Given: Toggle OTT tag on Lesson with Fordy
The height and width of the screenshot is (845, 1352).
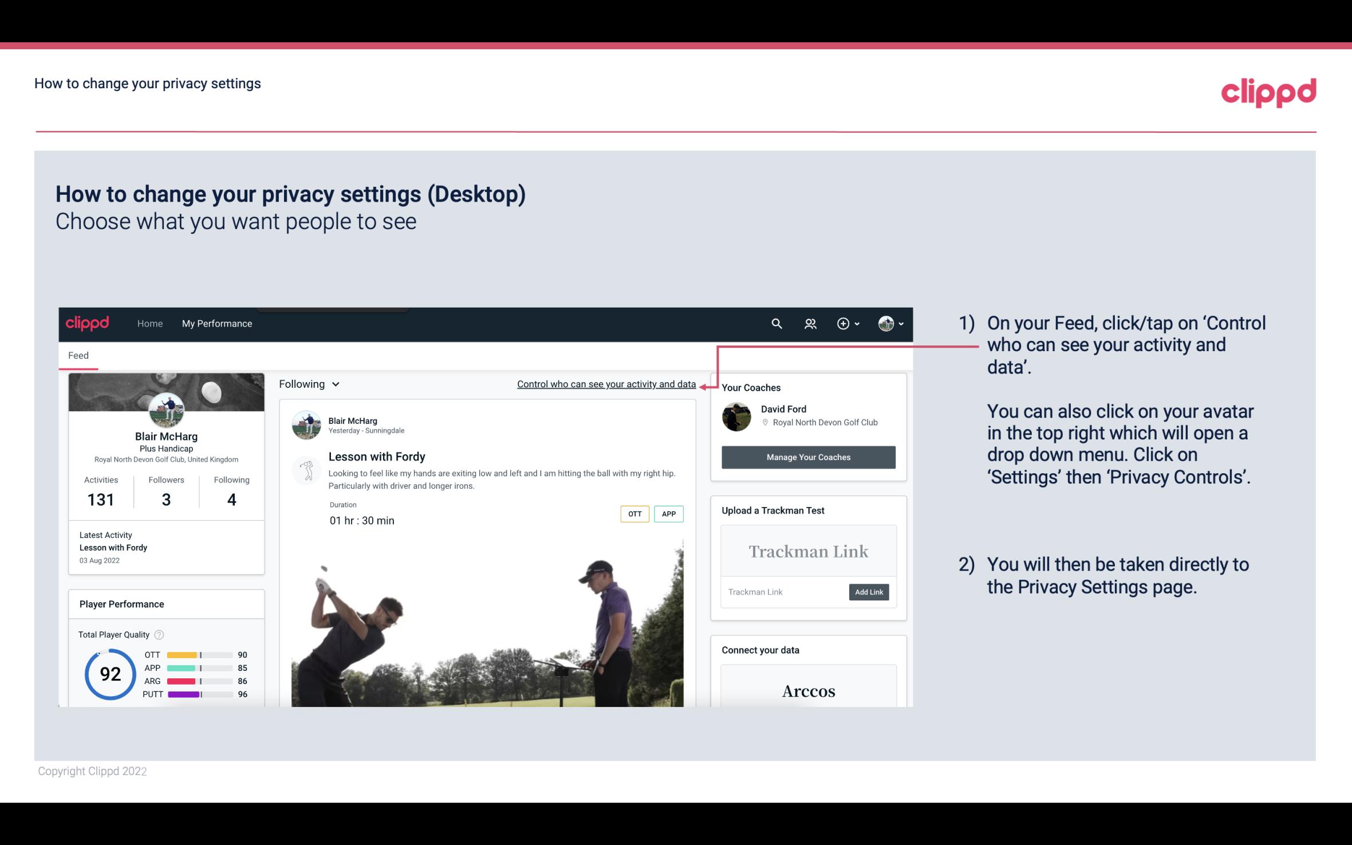Looking at the screenshot, I should click(x=634, y=514).
